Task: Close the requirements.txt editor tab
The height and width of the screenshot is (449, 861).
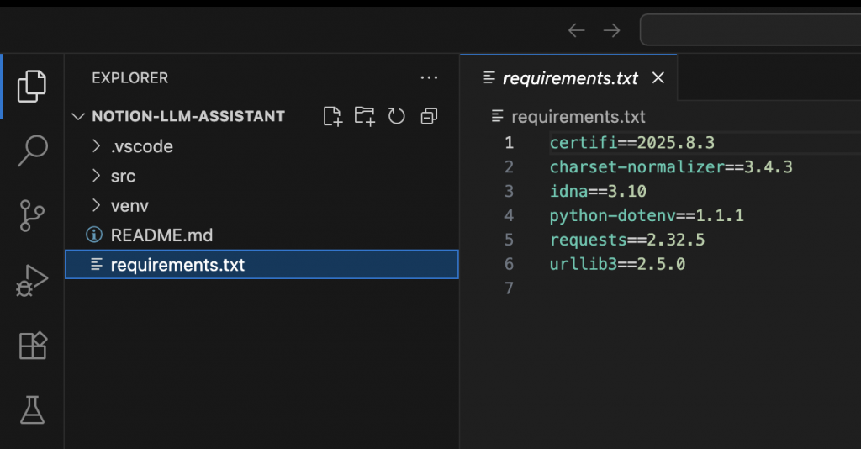Action: point(658,78)
